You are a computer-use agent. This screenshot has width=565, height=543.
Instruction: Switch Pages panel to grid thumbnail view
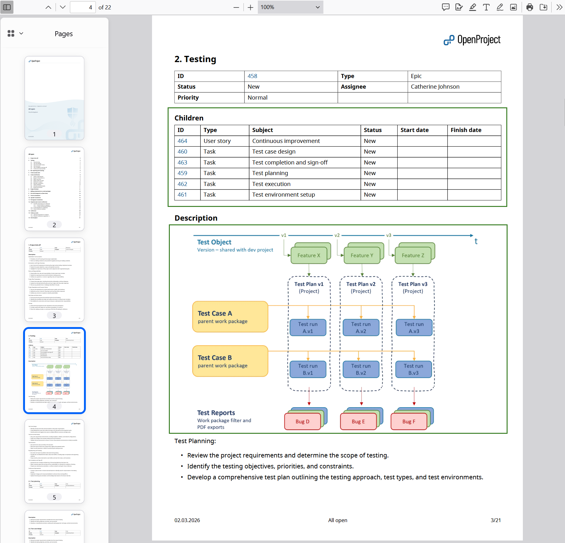click(x=10, y=33)
